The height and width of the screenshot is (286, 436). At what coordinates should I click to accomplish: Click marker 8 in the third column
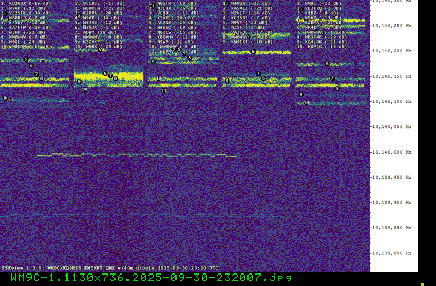point(189,58)
